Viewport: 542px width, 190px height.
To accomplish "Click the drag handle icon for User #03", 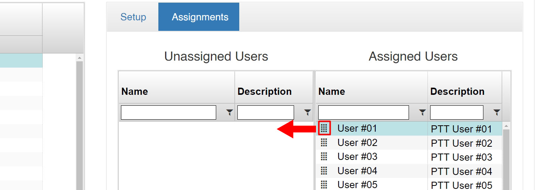I will (324, 157).
